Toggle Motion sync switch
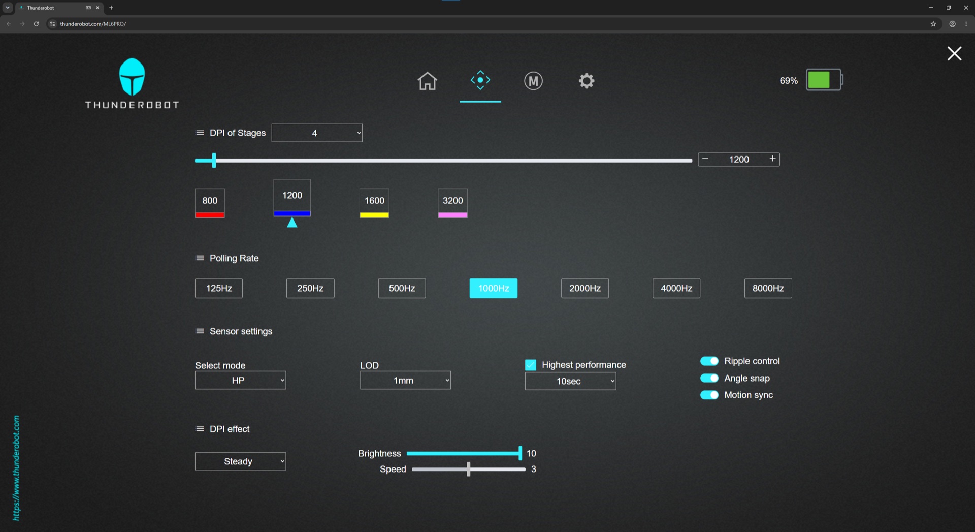The image size is (975, 532). (x=709, y=395)
